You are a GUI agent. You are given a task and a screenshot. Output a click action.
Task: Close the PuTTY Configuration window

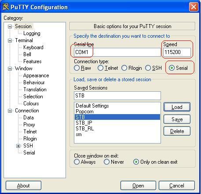pos(194,7)
